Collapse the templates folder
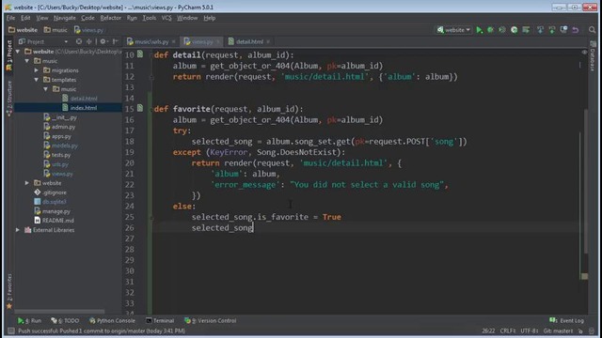This screenshot has width=602, height=338. click(x=37, y=80)
